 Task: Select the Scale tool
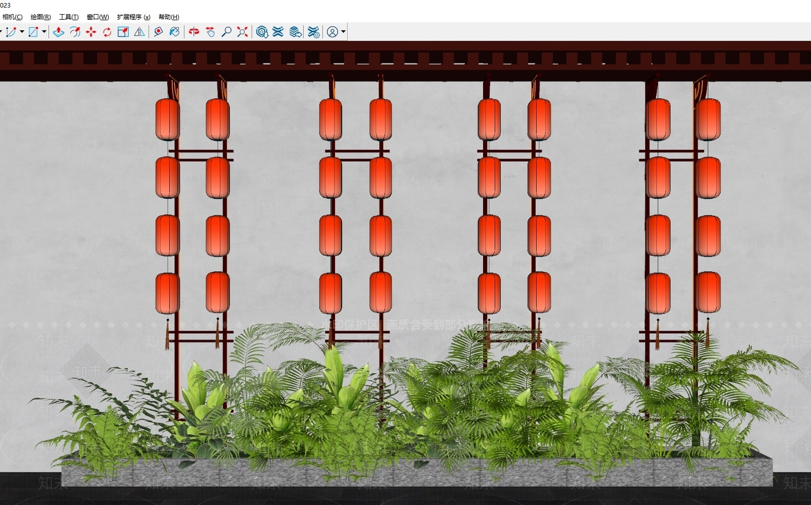point(123,32)
